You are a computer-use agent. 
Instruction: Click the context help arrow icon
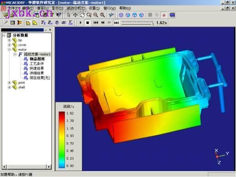[59, 15]
